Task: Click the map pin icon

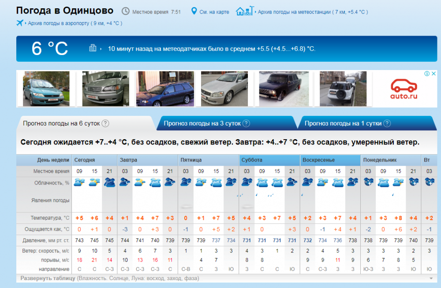Action: coord(194,11)
